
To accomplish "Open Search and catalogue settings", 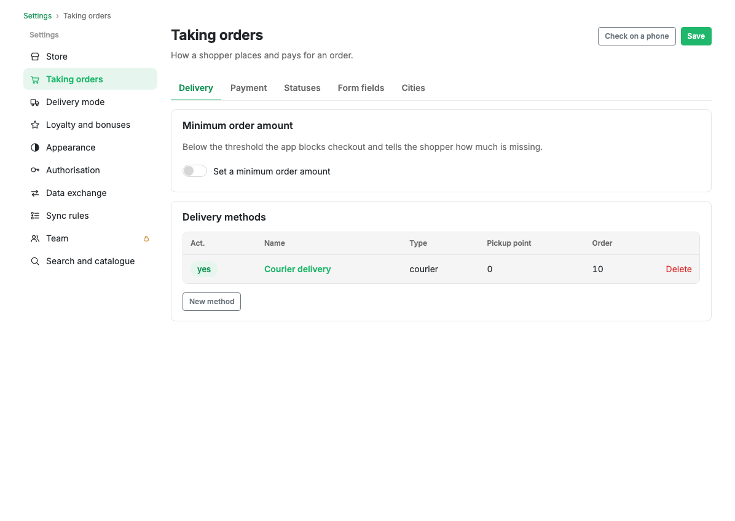I will [90, 262].
